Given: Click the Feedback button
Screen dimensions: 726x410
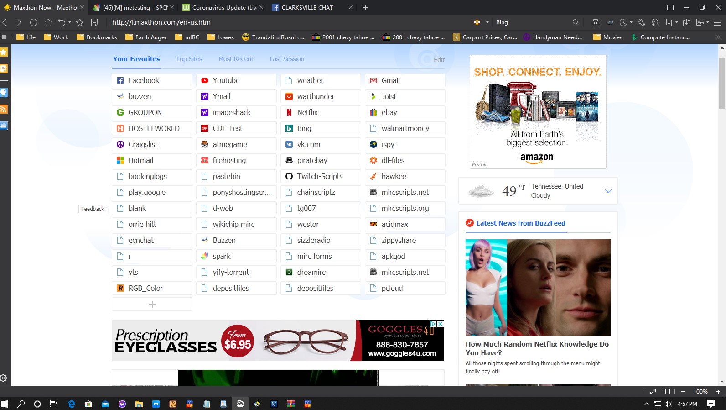Looking at the screenshot, I should pyautogui.click(x=93, y=209).
